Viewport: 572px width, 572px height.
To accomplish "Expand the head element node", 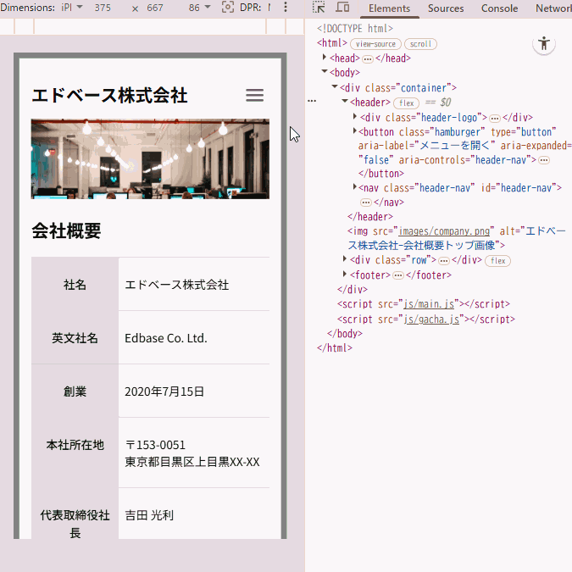I will [324, 58].
